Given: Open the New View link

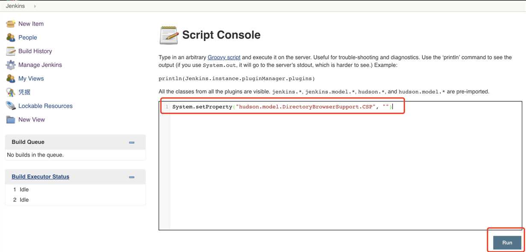Looking at the screenshot, I should (32, 119).
